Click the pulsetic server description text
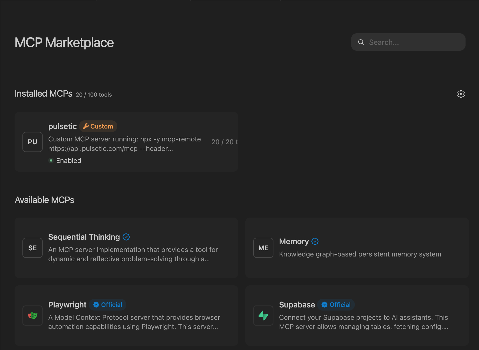This screenshot has width=479, height=350. (x=125, y=144)
